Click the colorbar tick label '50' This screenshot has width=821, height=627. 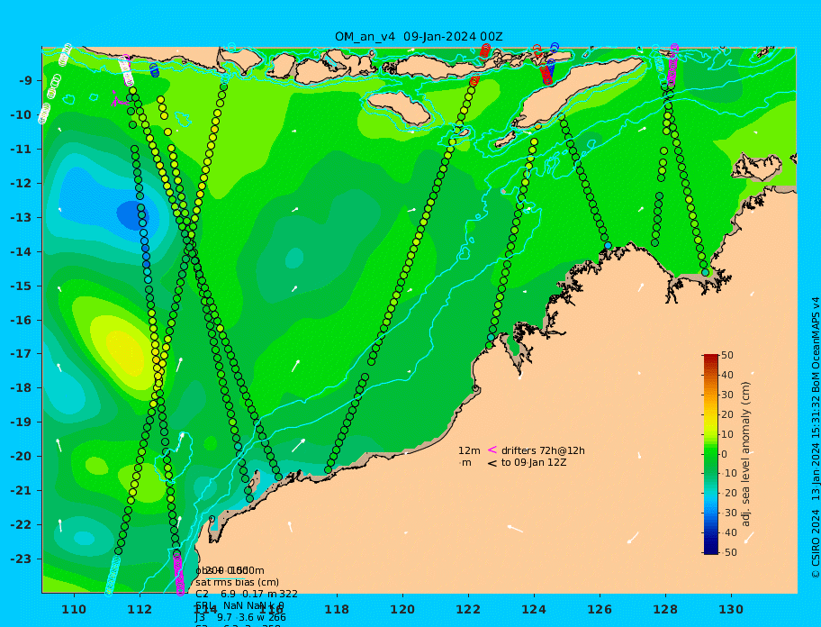click(x=727, y=356)
